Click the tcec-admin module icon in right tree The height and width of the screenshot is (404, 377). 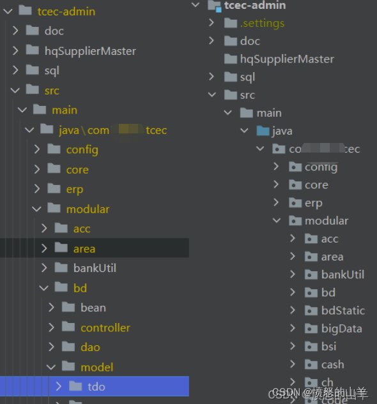click(215, 6)
